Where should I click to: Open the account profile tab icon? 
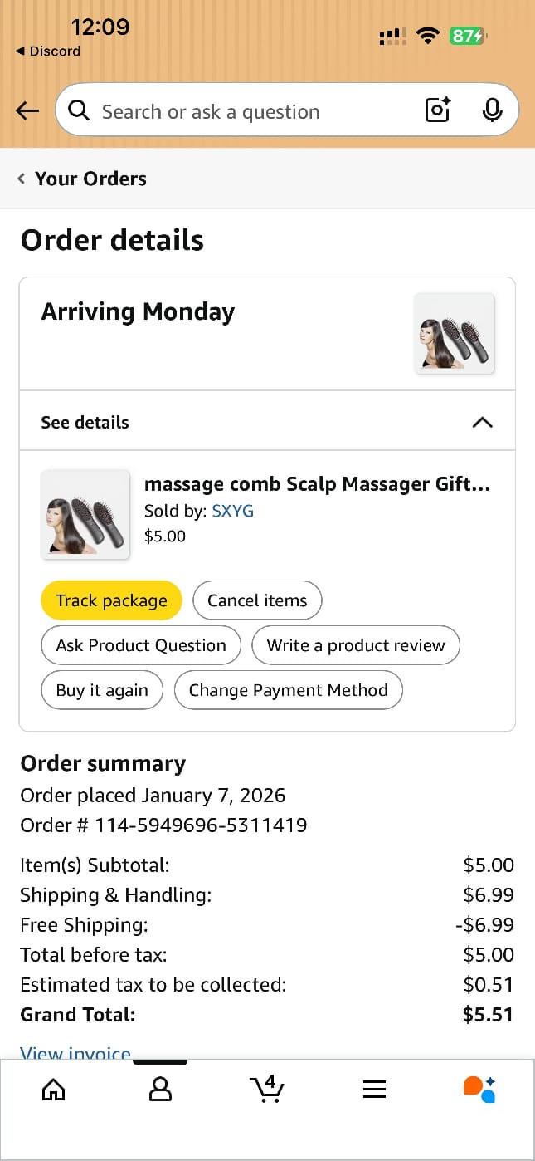160,1089
